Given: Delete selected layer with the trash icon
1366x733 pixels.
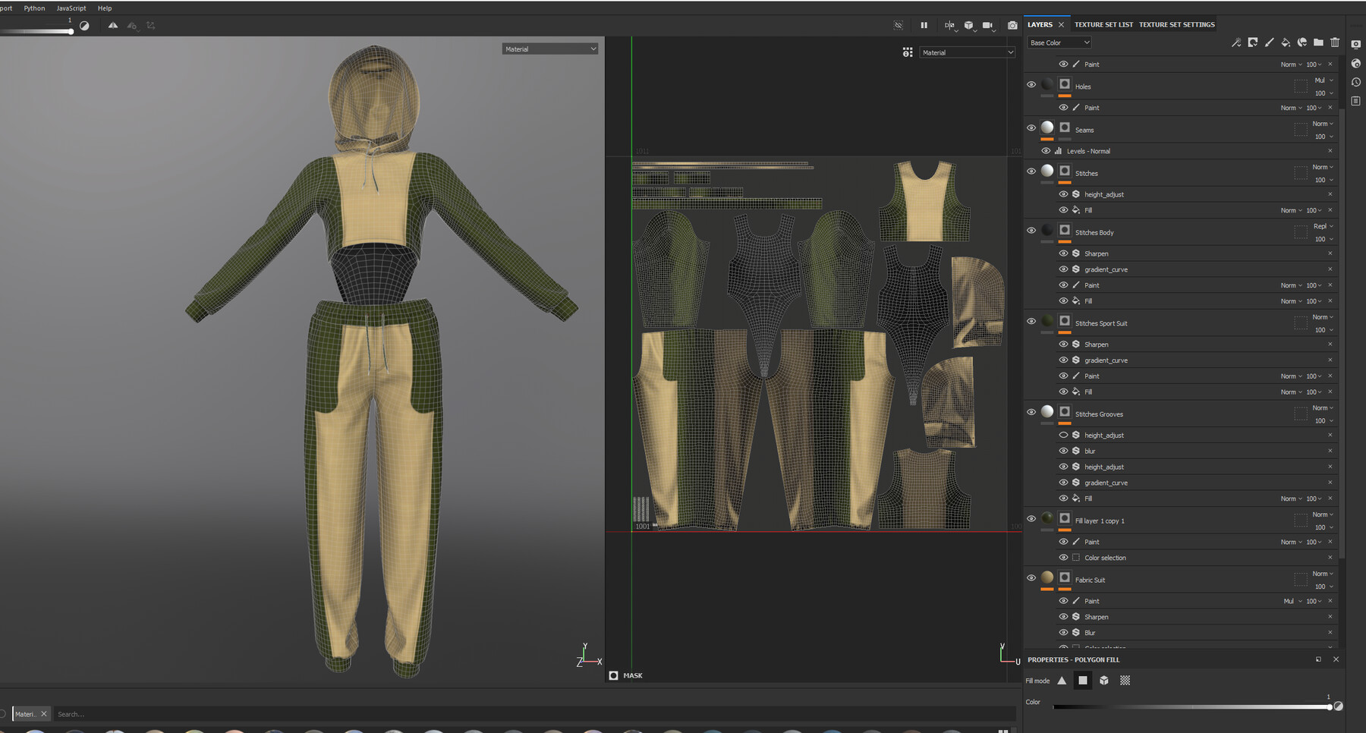Looking at the screenshot, I should 1336,42.
